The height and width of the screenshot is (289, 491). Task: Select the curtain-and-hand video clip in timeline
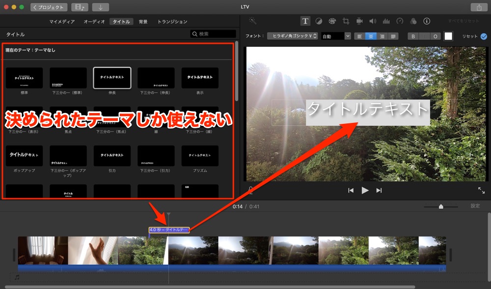93,251
